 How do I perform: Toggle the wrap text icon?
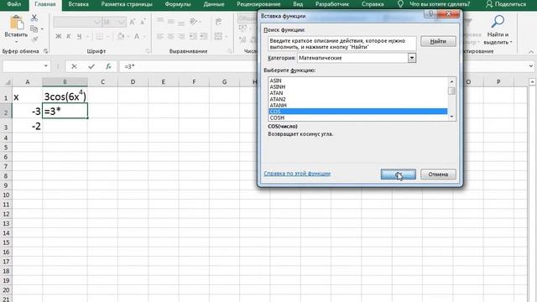[x=218, y=21]
